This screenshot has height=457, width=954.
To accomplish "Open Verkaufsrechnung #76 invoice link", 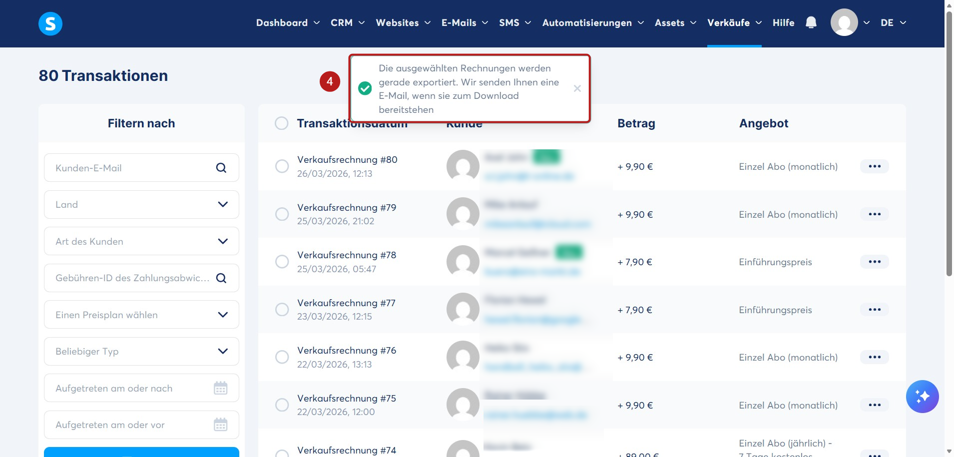I will tap(347, 351).
